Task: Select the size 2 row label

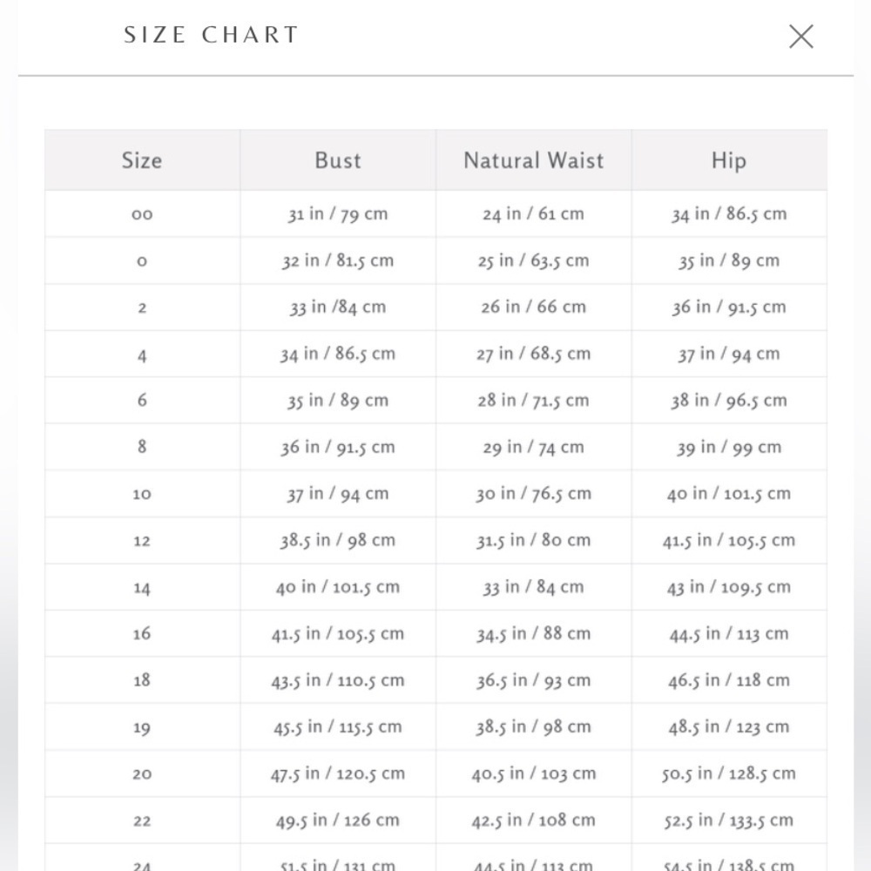Action: coord(142,307)
